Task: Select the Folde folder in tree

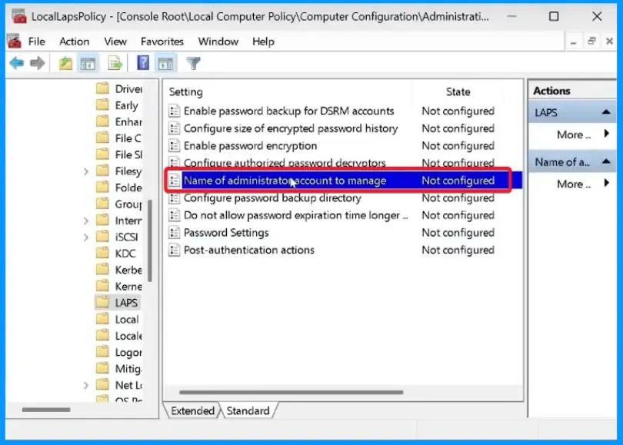Action: coord(128,188)
